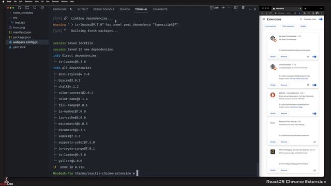Click the New File icon in Explorer header
This screenshot has height=186, width=331.
point(20,8)
